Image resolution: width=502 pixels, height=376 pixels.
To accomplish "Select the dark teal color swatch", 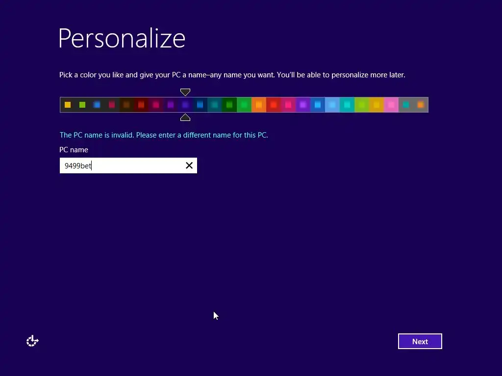I will pos(215,105).
